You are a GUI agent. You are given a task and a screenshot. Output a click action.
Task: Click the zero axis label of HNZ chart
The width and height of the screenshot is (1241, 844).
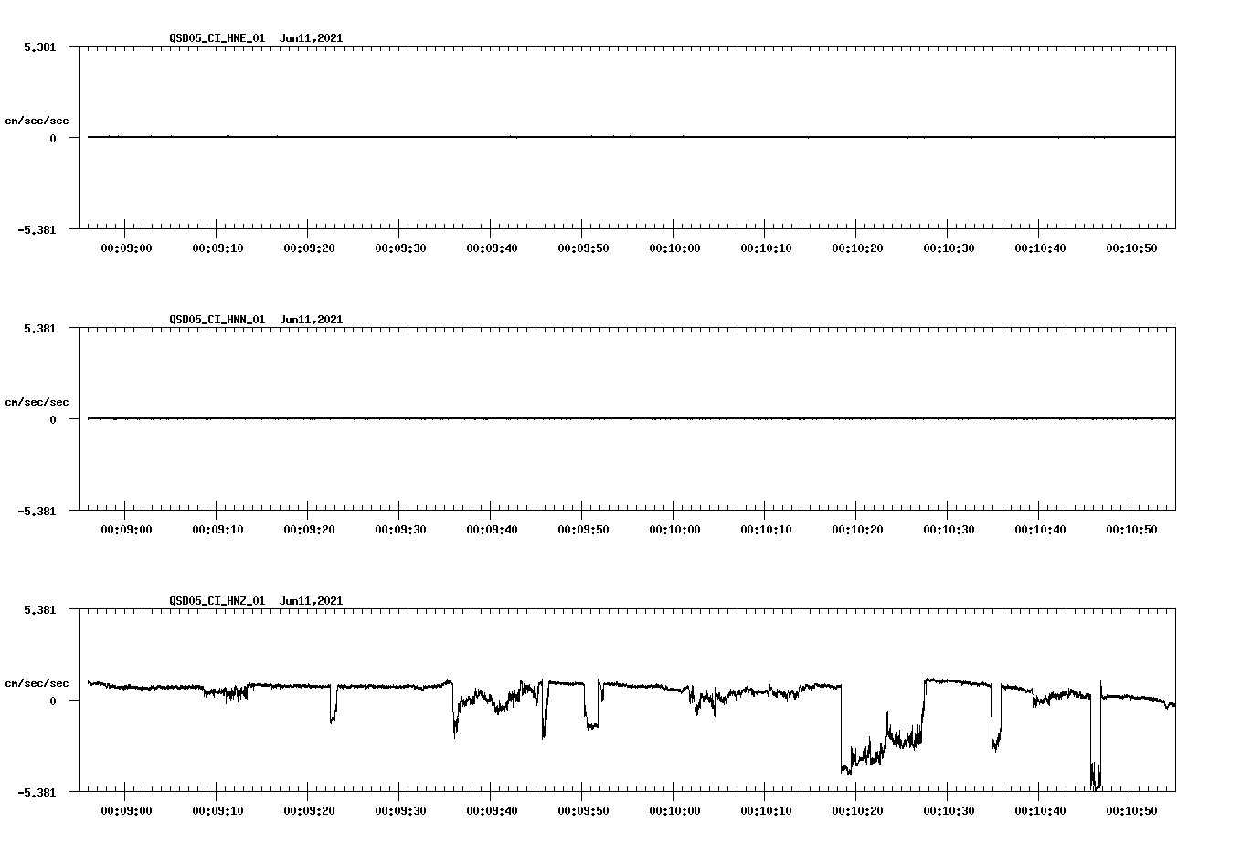click(53, 702)
